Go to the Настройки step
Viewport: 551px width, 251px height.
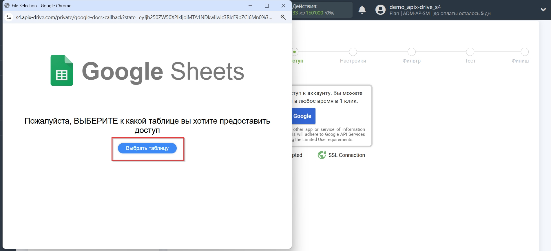coord(353,52)
